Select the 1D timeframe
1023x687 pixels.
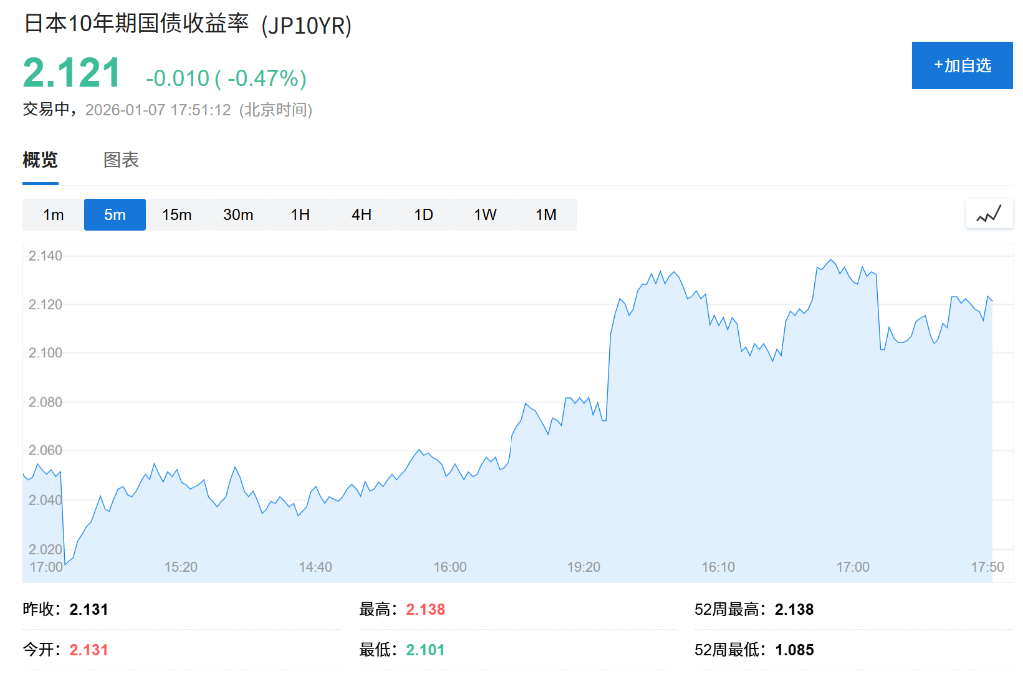pos(423,214)
